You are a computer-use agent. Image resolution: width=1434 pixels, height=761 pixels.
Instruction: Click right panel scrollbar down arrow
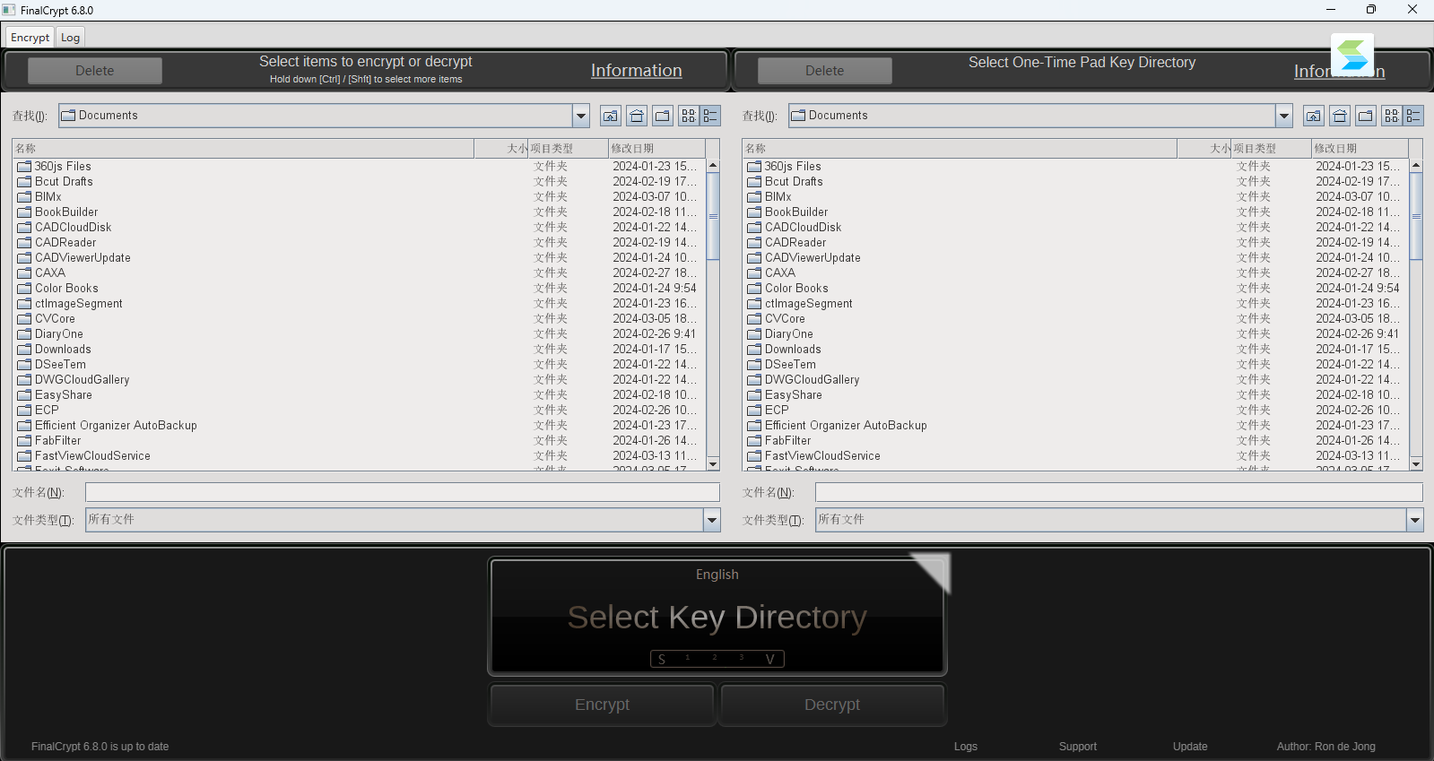click(x=1416, y=464)
